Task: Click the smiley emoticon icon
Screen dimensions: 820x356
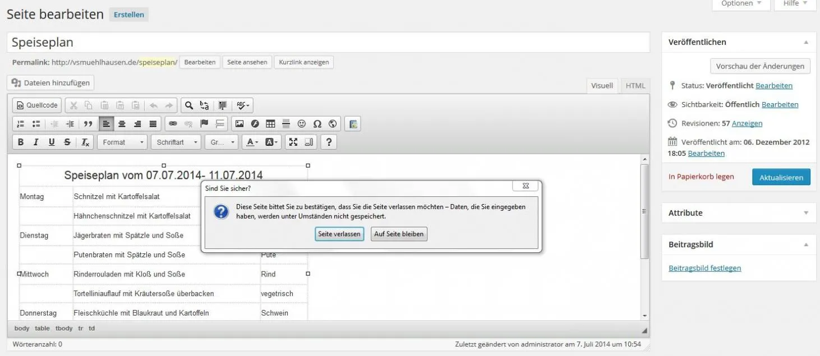Action: [302, 124]
